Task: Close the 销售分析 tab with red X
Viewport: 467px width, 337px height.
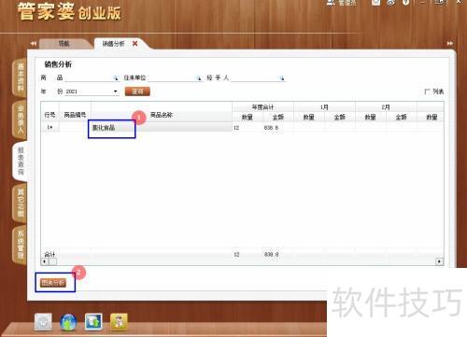Action: pyautogui.click(x=135, y=44)
